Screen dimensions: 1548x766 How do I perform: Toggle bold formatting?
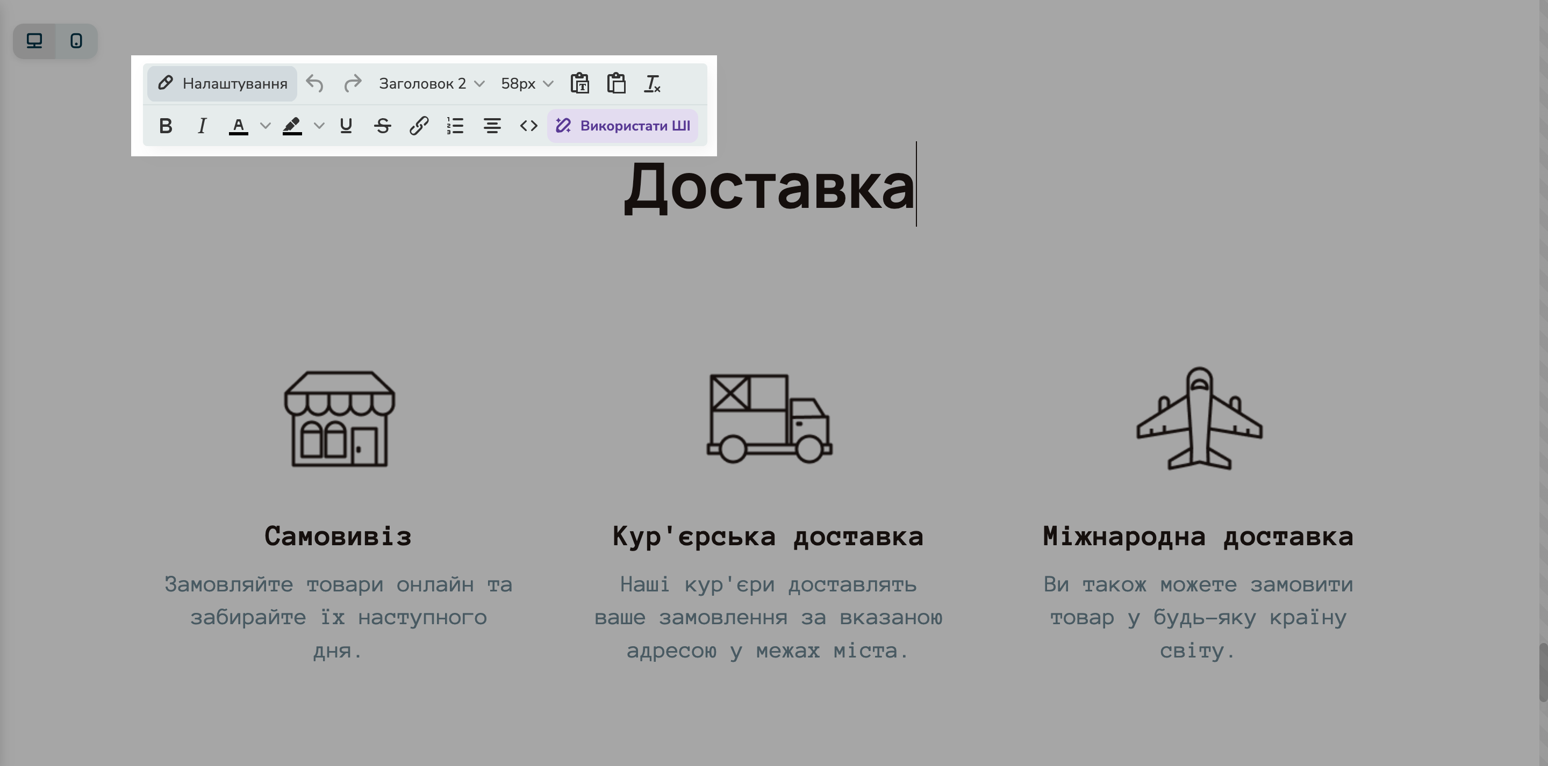pyautogui.click(x=166, y=126)
